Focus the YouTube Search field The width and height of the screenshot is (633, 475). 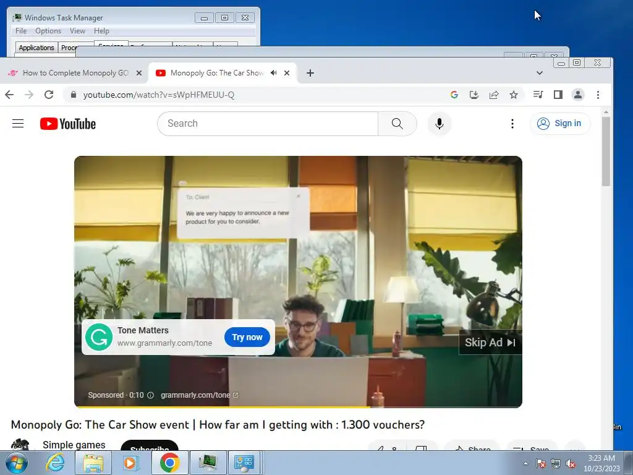click(268, 124)
